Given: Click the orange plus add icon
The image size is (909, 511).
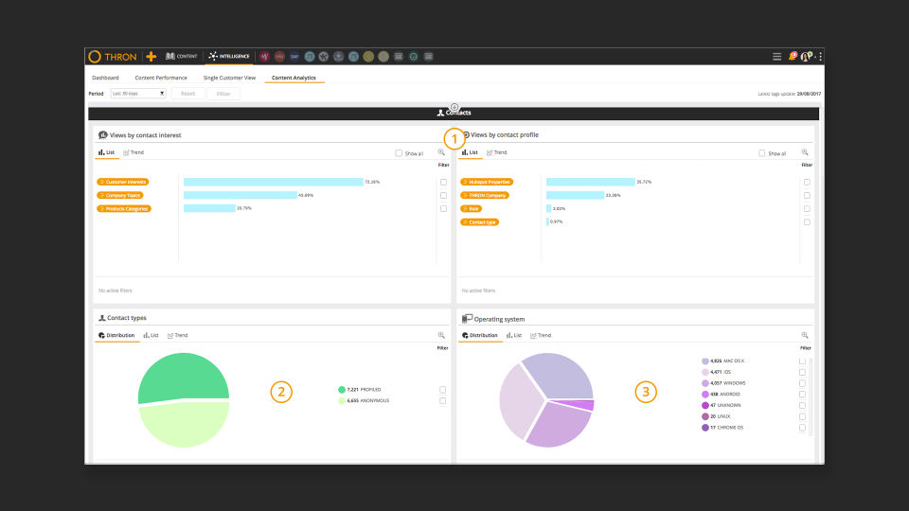Looking at the screenshot, I should point(151,56).
